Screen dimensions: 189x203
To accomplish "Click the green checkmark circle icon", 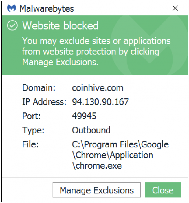I will pyautogui.click(x=12, y=25).
